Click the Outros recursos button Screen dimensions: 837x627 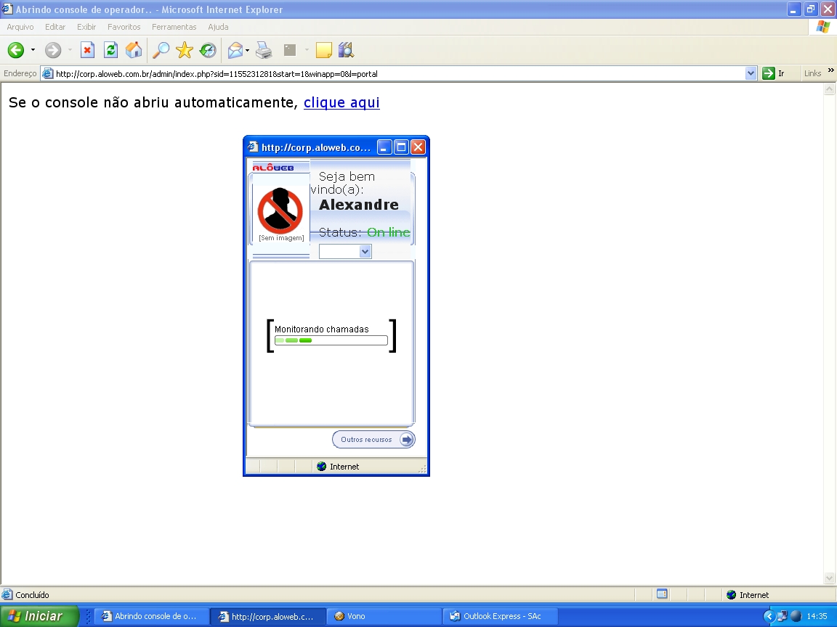click(373, 439)
